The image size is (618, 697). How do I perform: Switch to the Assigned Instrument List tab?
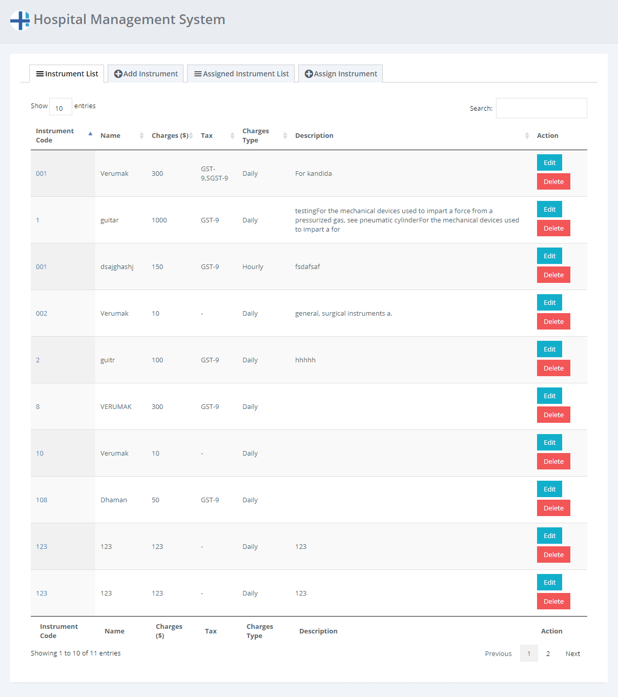click(241, 74)
